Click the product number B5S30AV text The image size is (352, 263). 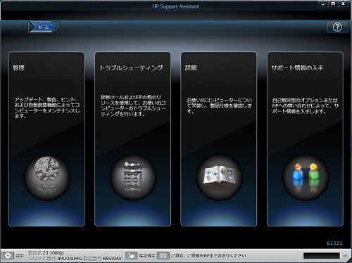tap(112, 259)
